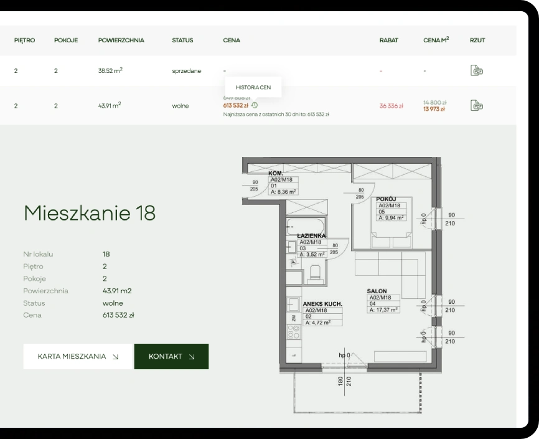This screenshot has width=539, height=439.
Task: Click the SALON room label in floor plan
Action: click(377, 291)
